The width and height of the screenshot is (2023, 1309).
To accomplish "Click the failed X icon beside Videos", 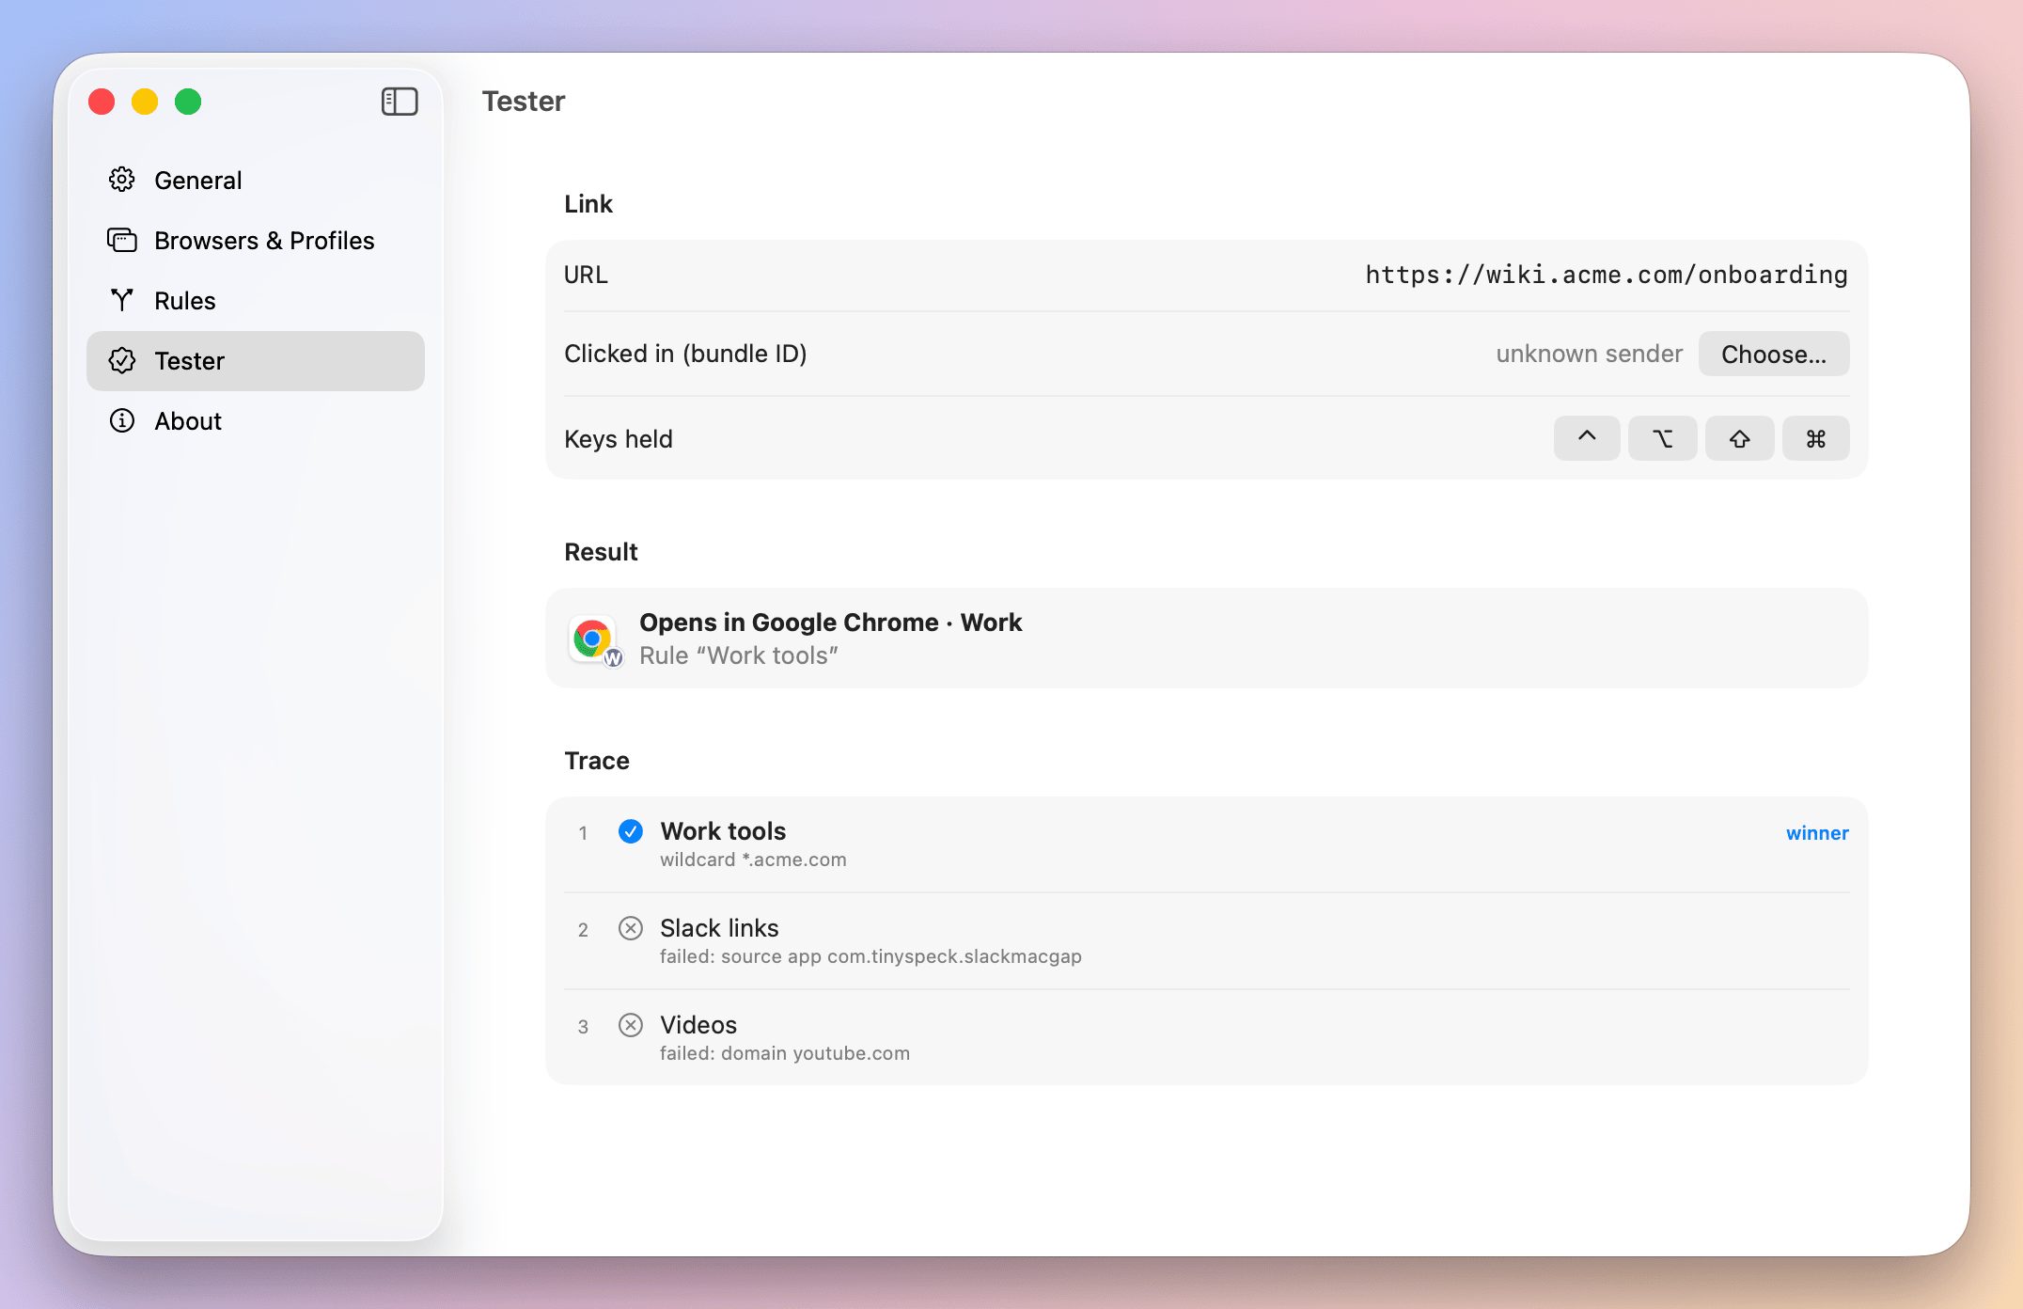I will [631, 1025].
